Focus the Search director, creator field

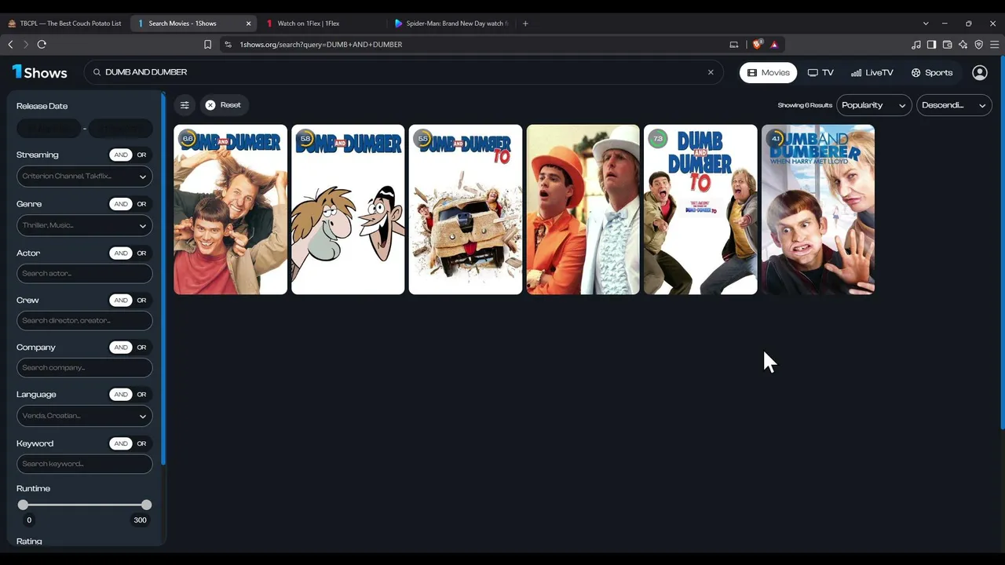(x=85, y=321)
